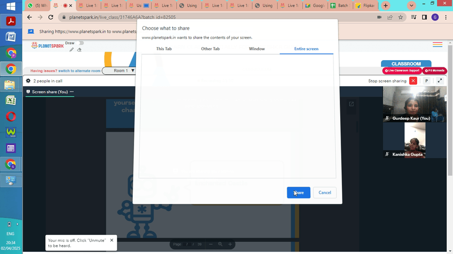Viewport: 453px width, 254px height.
Task: Open Adobe Acrobat from taskbar
Action: (11, 21)
